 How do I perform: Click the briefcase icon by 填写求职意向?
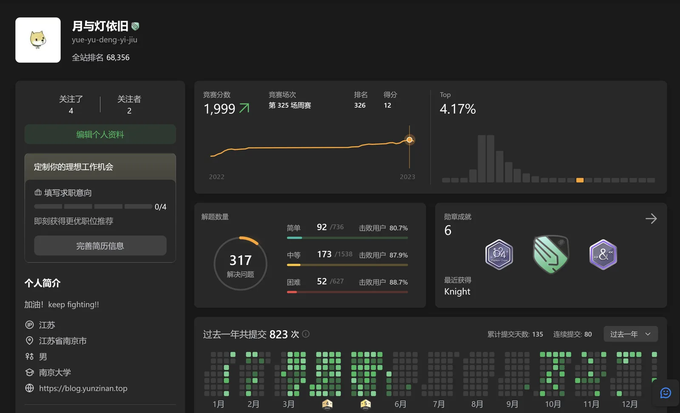coord(38,193)
